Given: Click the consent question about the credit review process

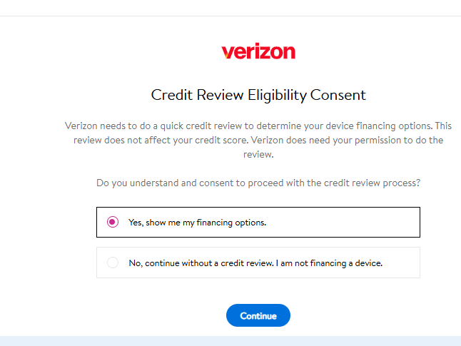Looking at the screenshot, I should point(258,183).
